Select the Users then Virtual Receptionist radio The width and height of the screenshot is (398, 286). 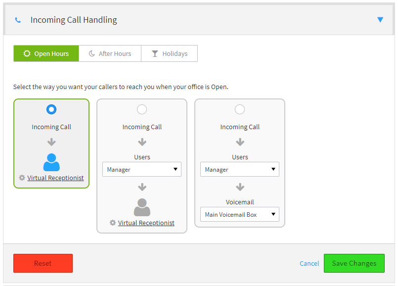[x=142, y=109]
